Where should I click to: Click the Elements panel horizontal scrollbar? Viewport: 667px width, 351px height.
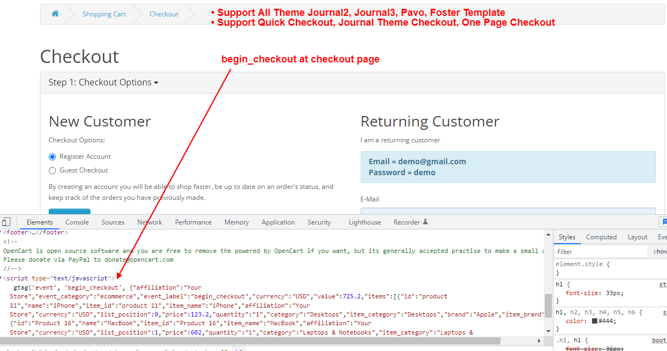[x=274, y=341]
